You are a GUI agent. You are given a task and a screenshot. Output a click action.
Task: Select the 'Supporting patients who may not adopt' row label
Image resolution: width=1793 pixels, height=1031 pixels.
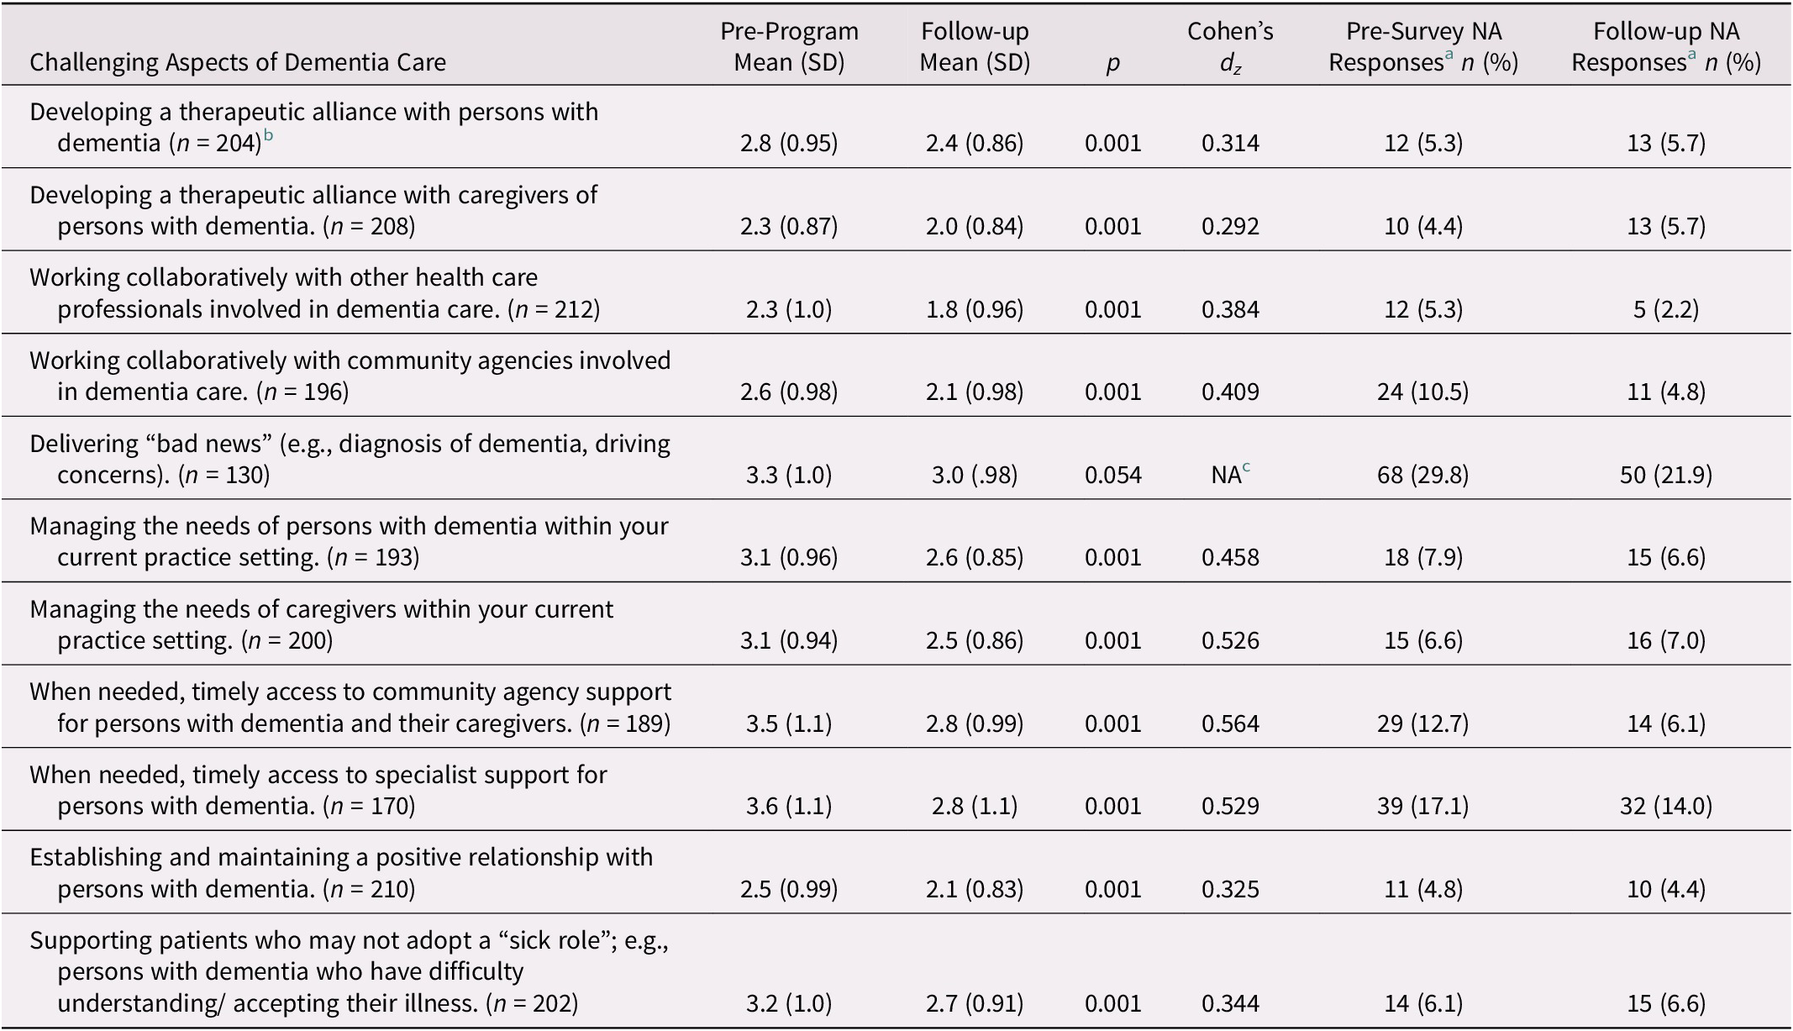[x=348, y=971]
